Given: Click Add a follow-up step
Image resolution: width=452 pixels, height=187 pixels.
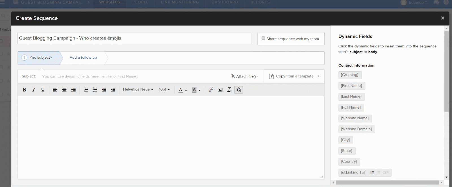Looking at the screenshot, I should click(83, 58).
